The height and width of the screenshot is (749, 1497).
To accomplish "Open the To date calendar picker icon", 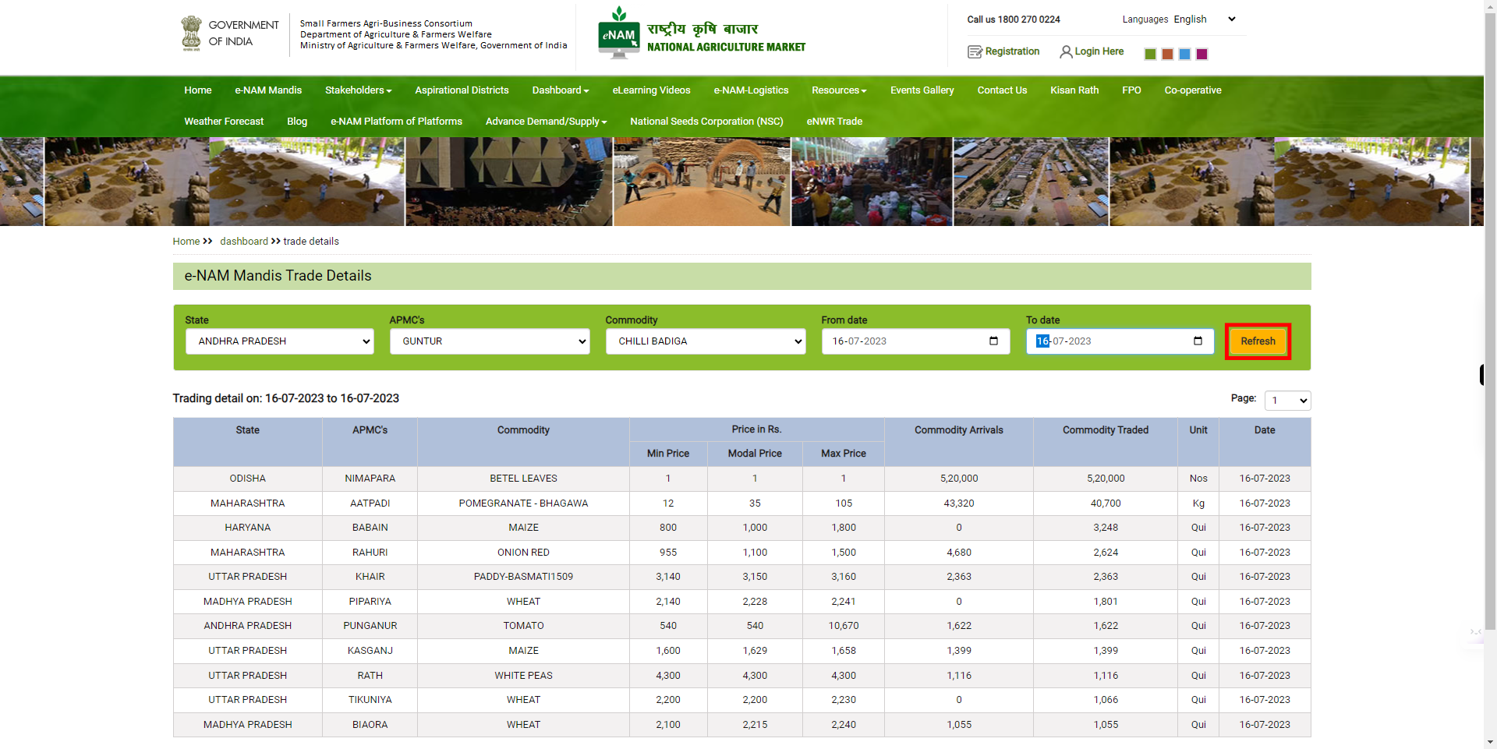I will (1198, 341).
